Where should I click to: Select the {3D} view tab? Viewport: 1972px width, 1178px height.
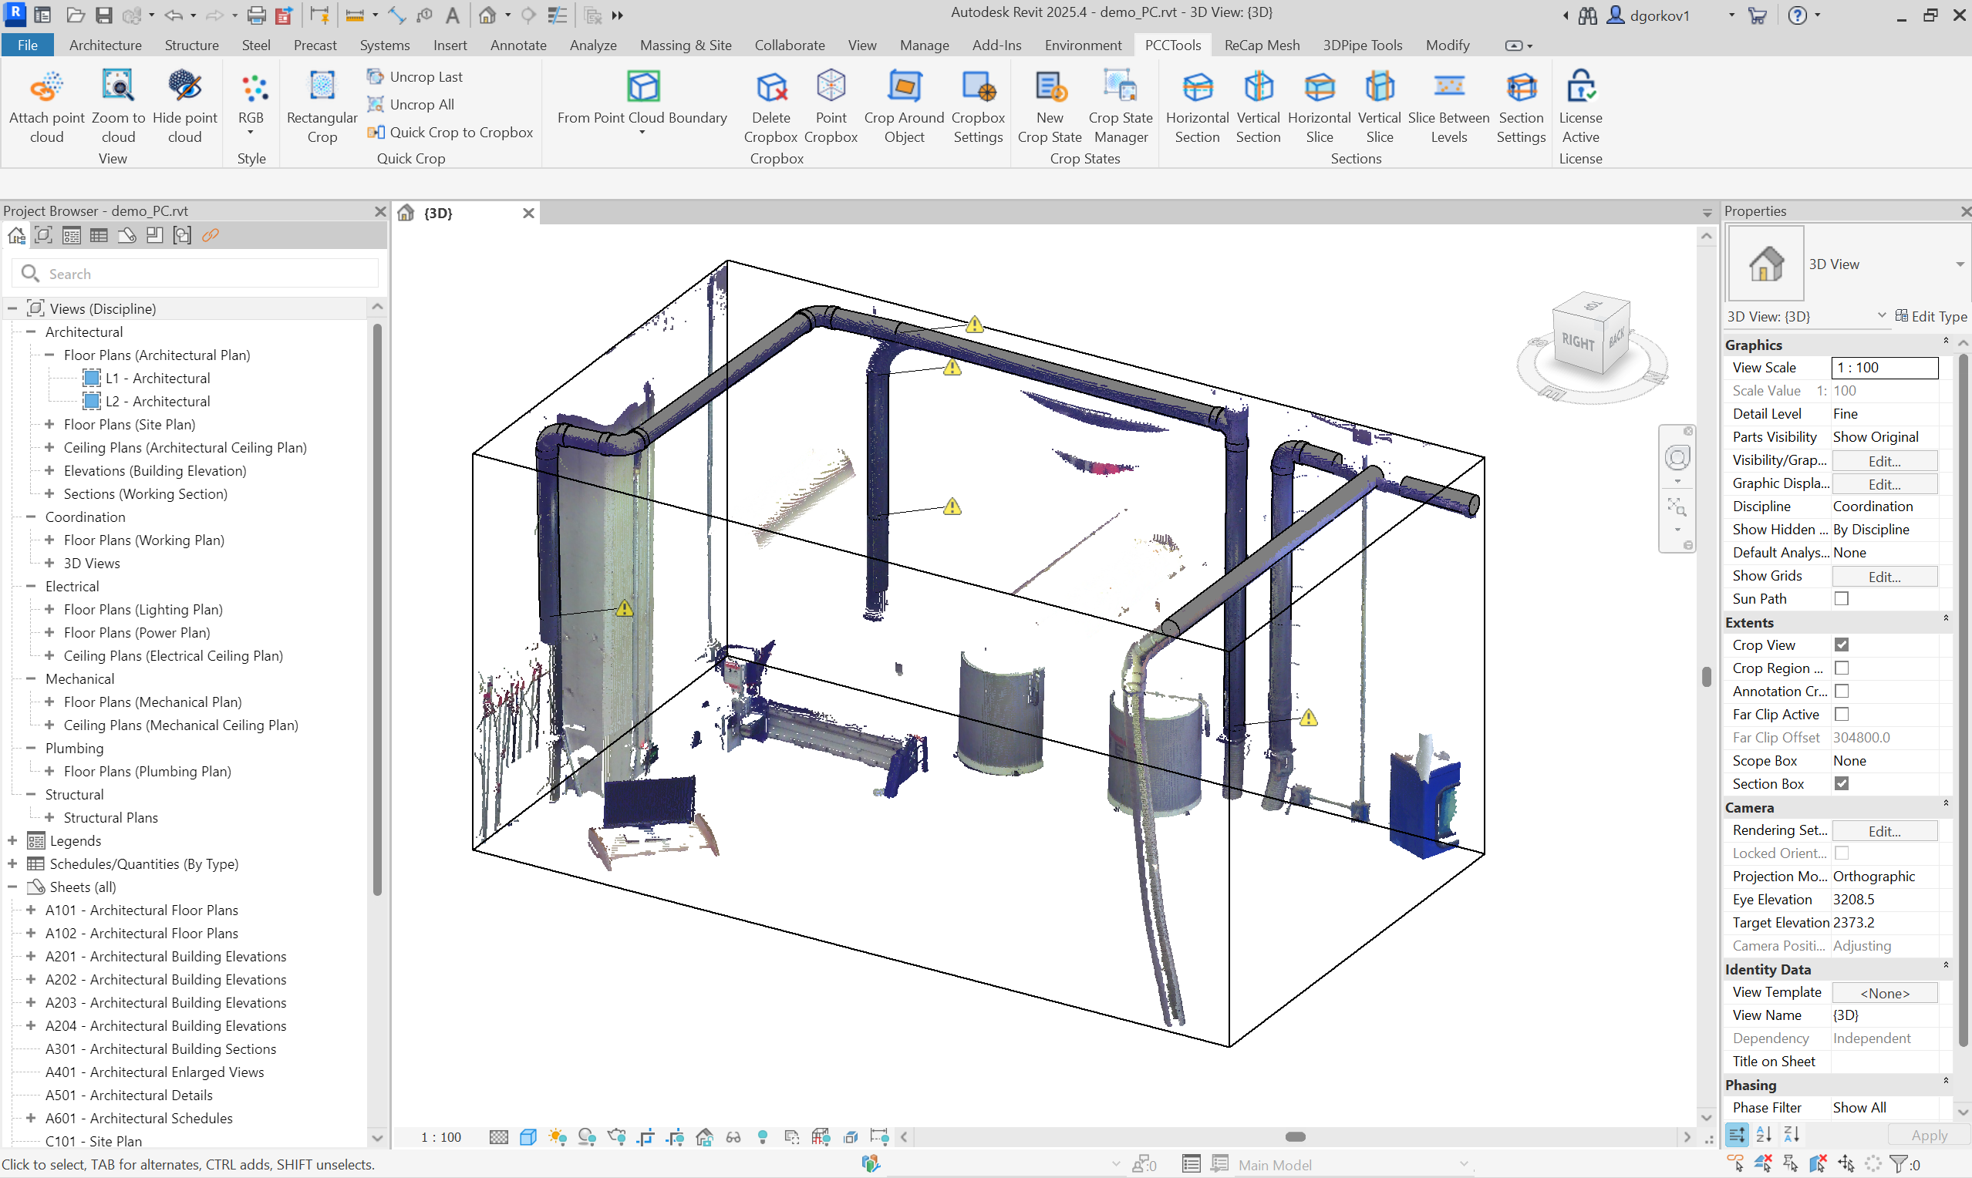(x=467, y=213)
